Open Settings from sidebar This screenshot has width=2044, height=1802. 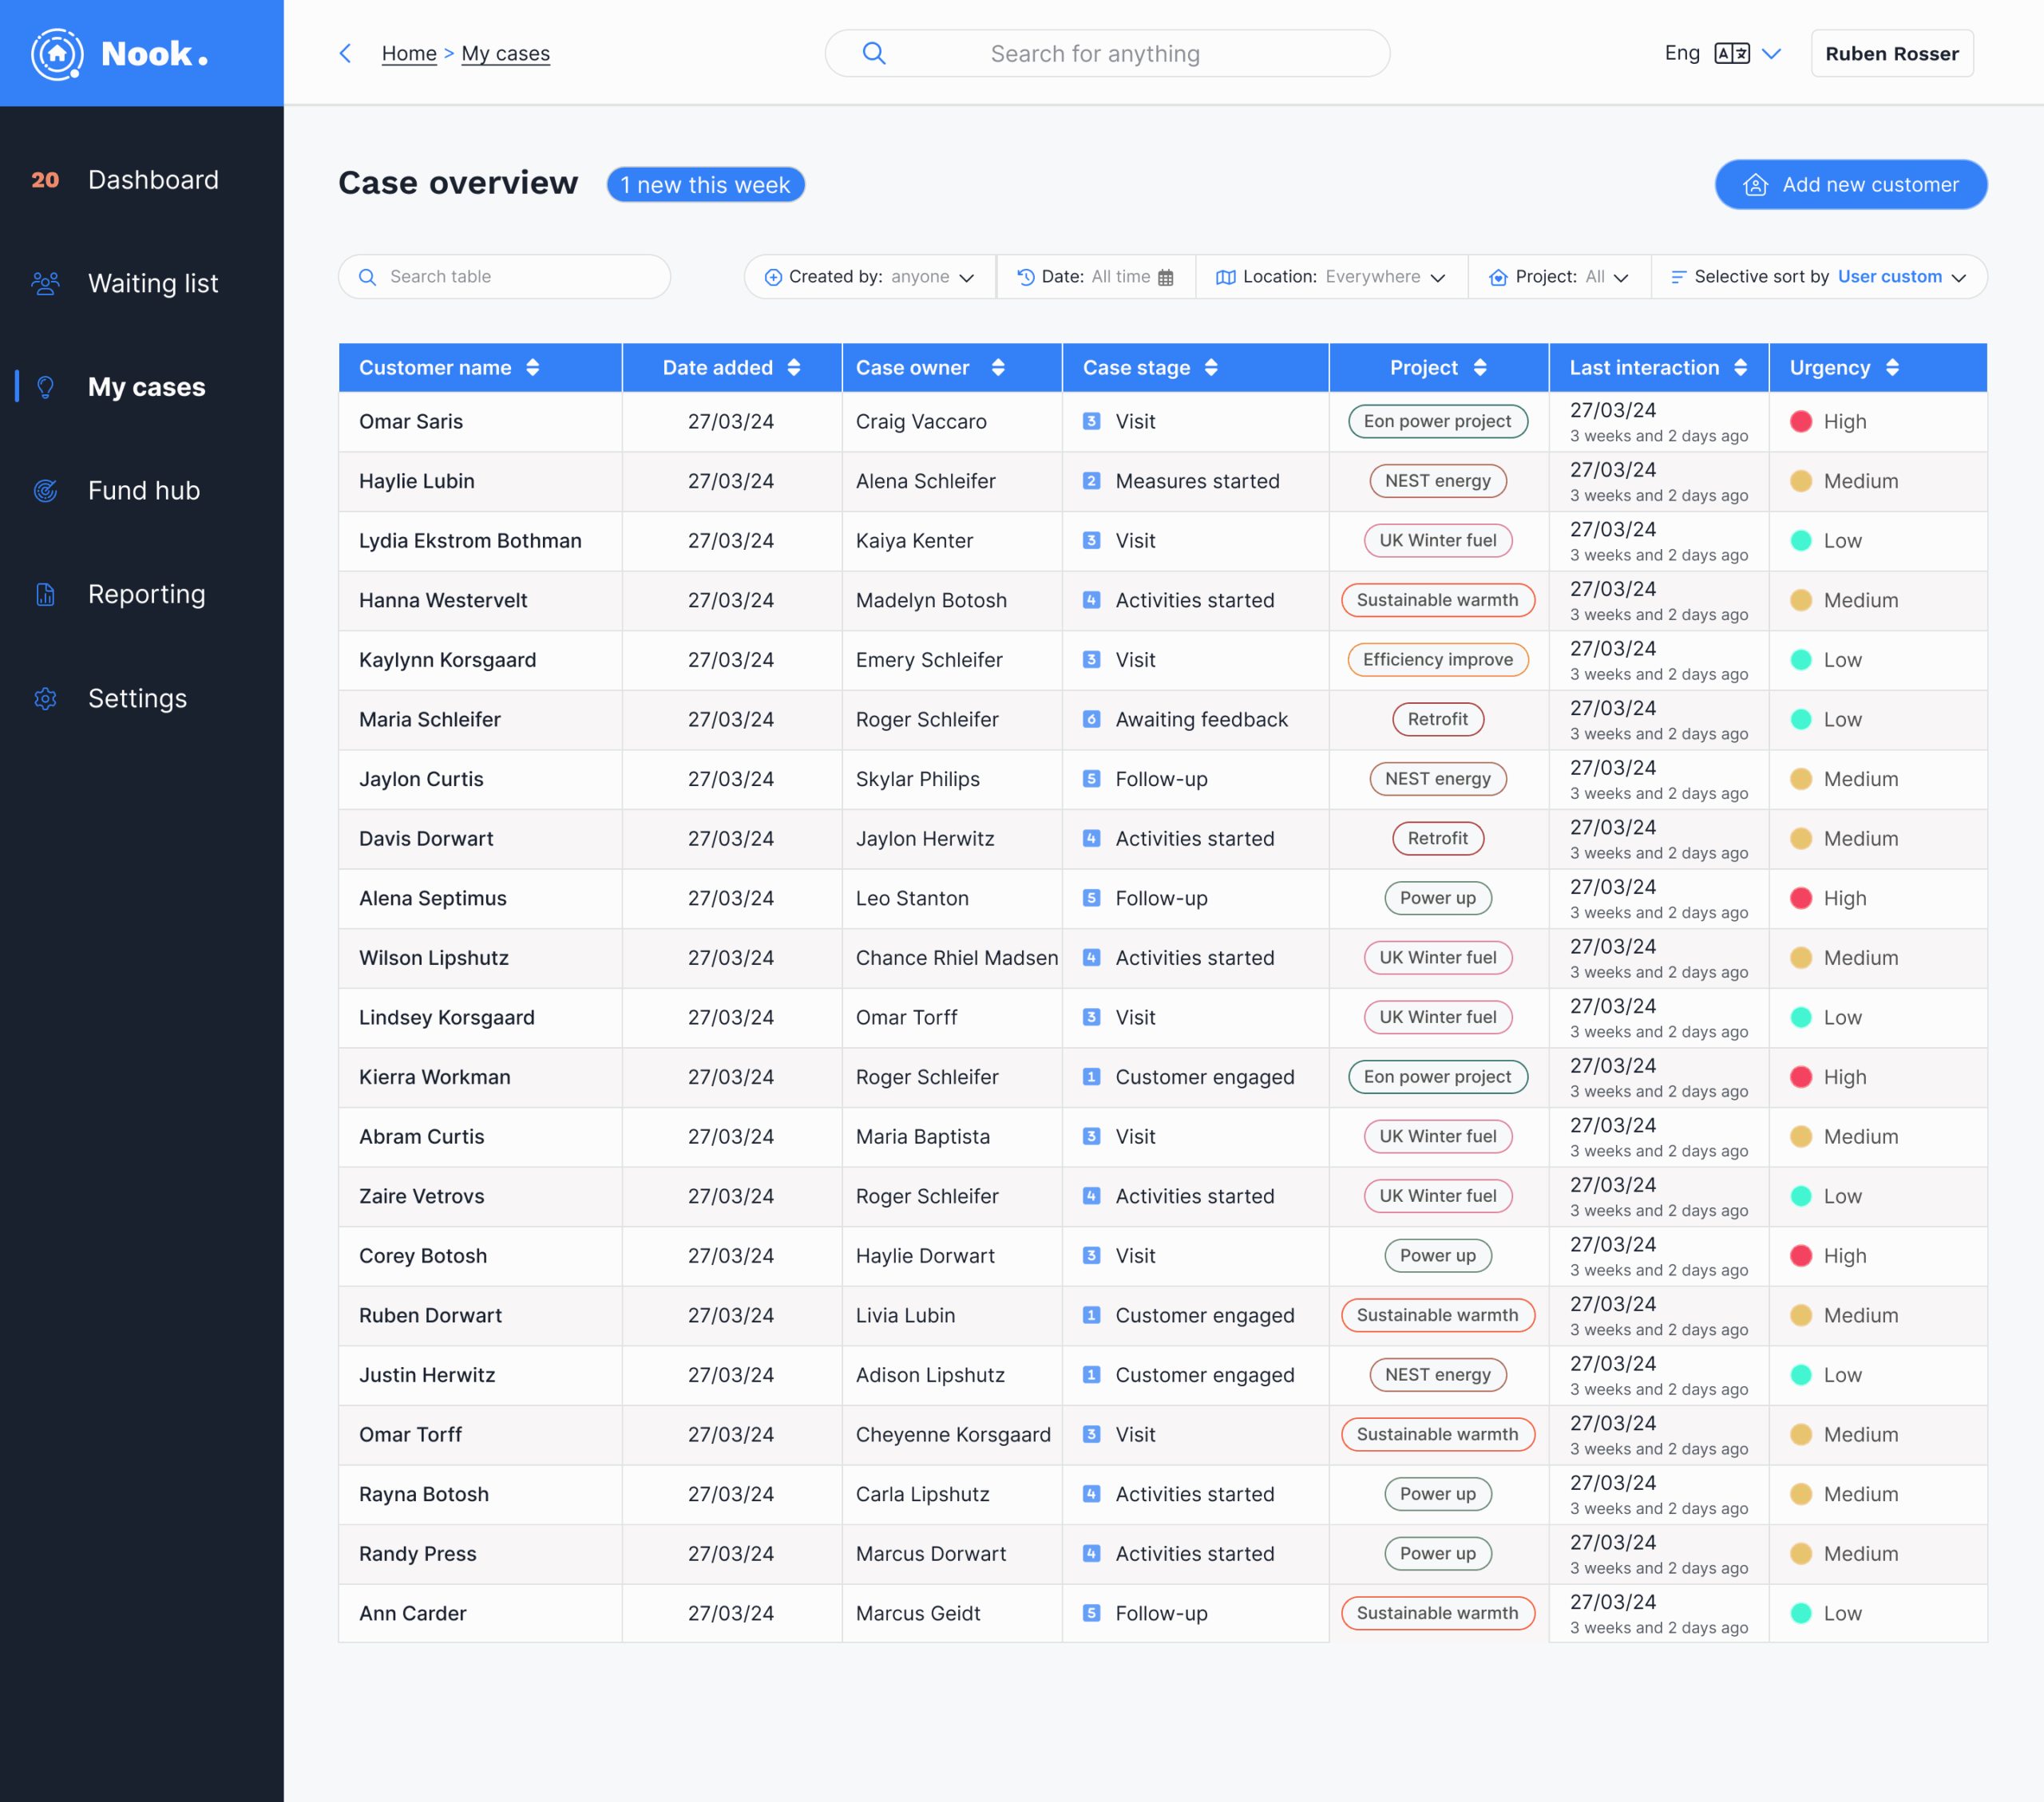[x=138, y=698]
